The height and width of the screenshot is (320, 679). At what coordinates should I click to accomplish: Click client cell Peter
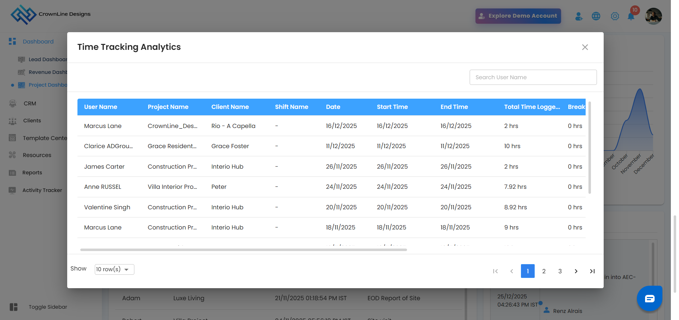tap(219, 187)
